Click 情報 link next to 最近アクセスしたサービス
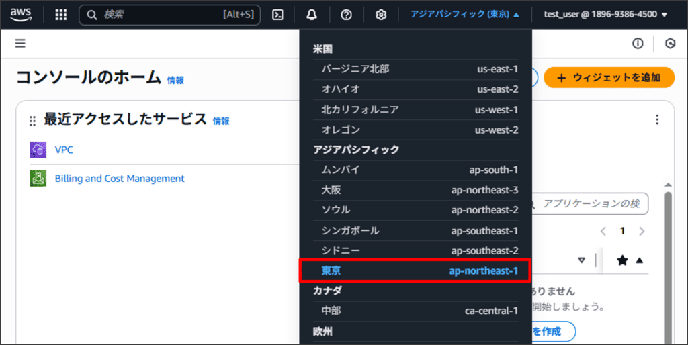Image resolution: width=688 pixels, height=345 pixels. point(221,121)
